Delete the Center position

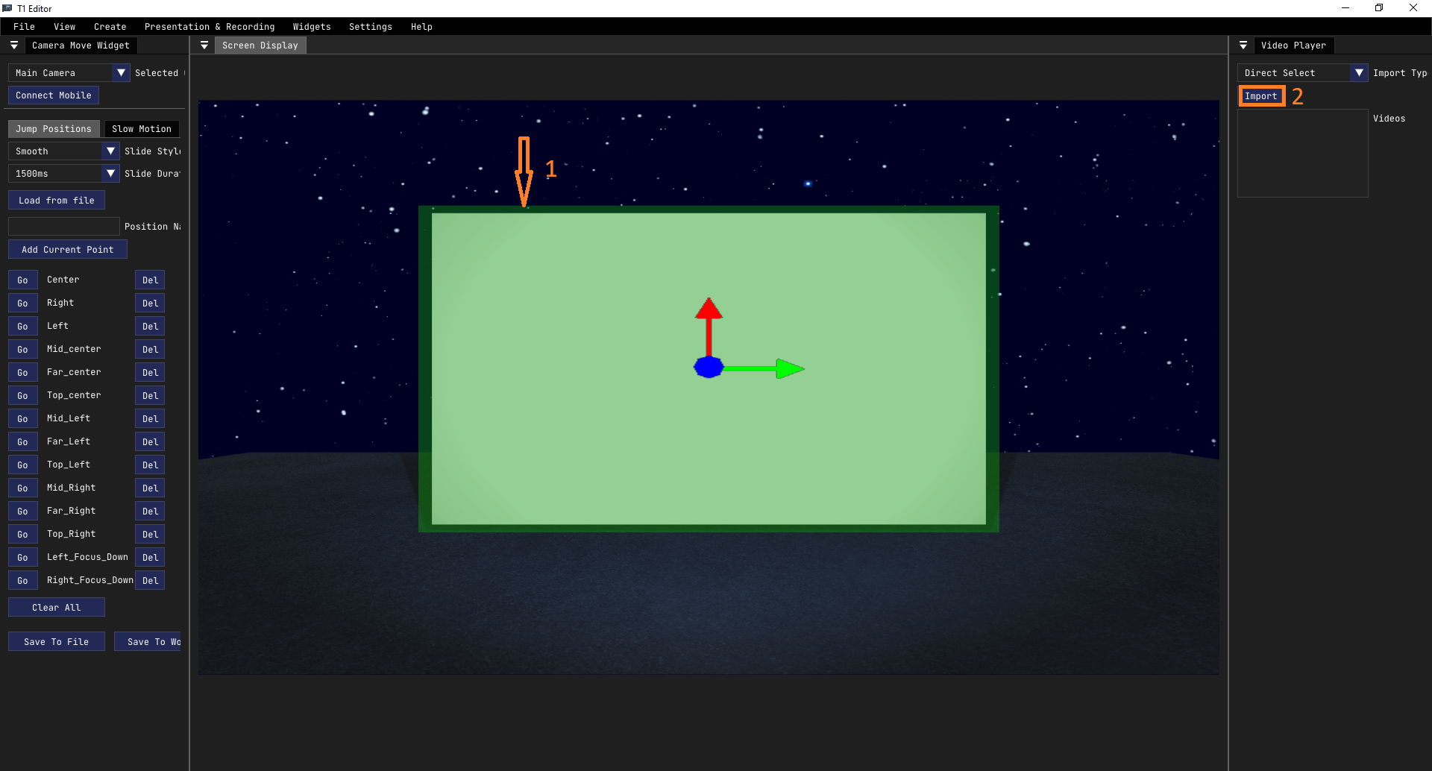[150, 280]
